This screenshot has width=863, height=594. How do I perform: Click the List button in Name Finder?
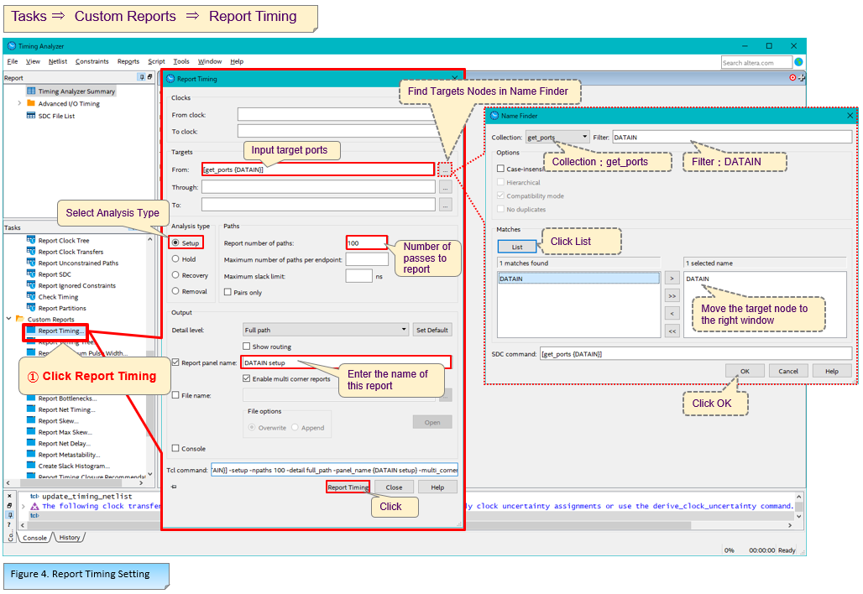517,247
